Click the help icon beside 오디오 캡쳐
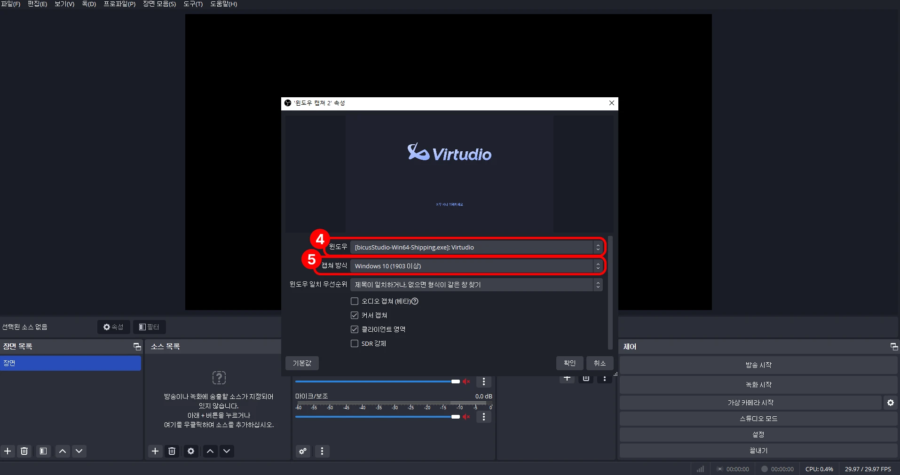This screenshot has height=475, width=900. [415, 301]
